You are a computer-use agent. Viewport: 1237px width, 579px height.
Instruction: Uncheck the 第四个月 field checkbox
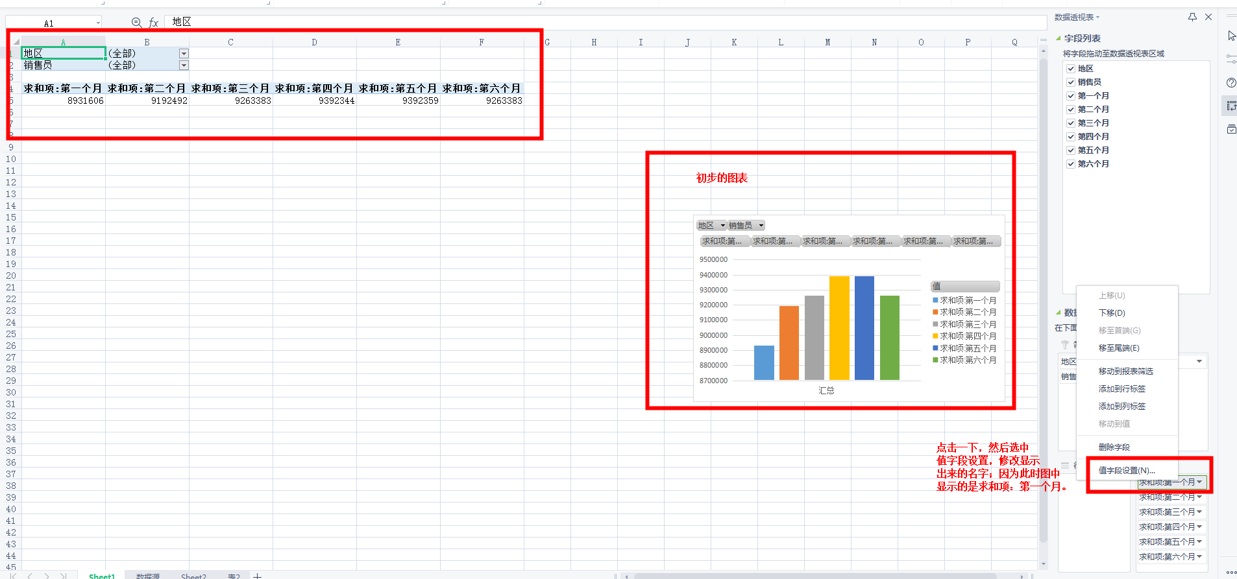coord(1071,136)
